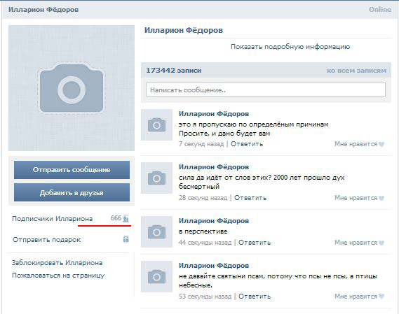Click the '44 секунды назад' timestamp
Image resolution: width=399 pixels, height=314 pixels.
205,243
